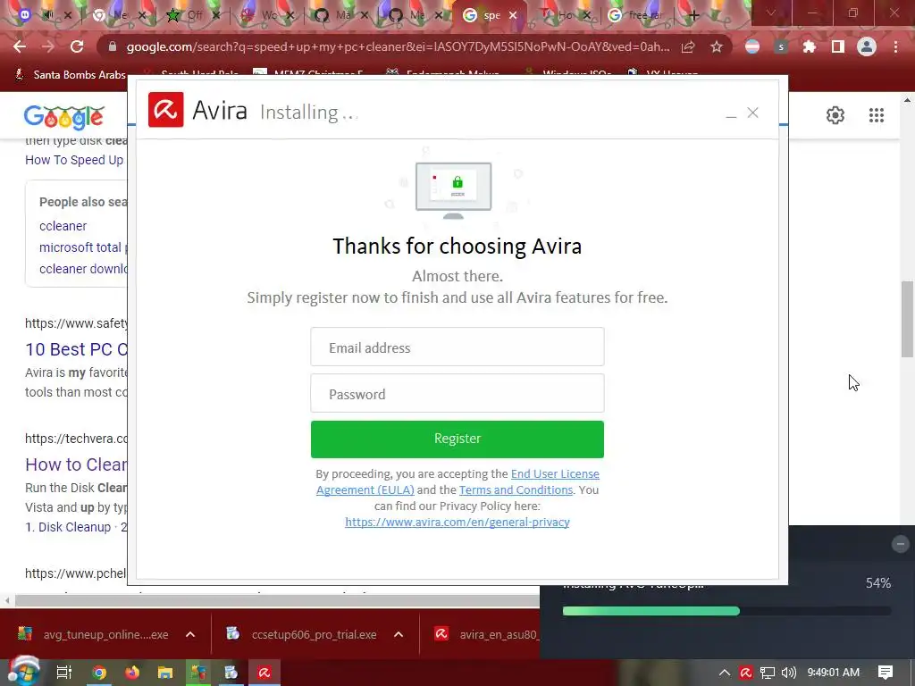
Task: Open Chrome from the taskbar
Action: click(99, 673)
